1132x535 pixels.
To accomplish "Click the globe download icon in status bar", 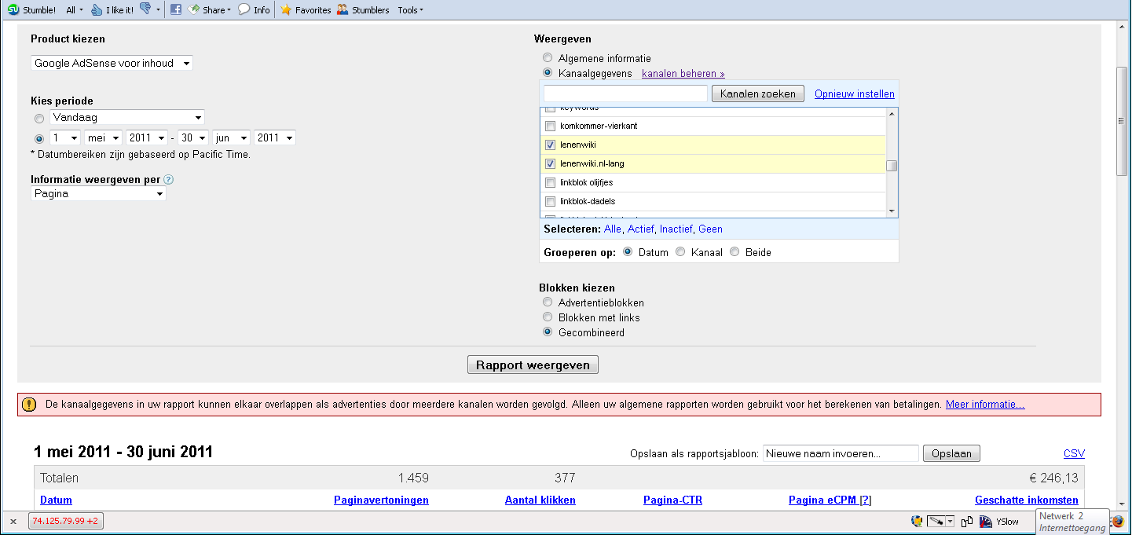I will 917,521.
